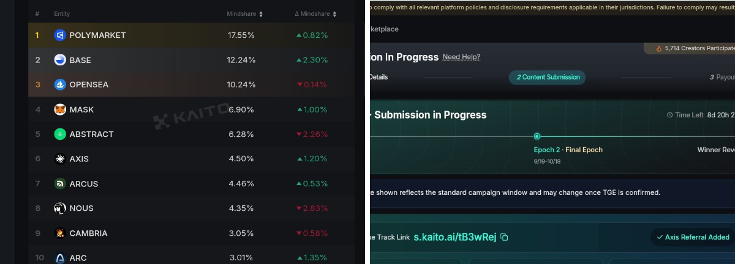Click the Axis starburst logo icon
The width and height of the screenshot is (735, 264).
[x=59, y=159]
